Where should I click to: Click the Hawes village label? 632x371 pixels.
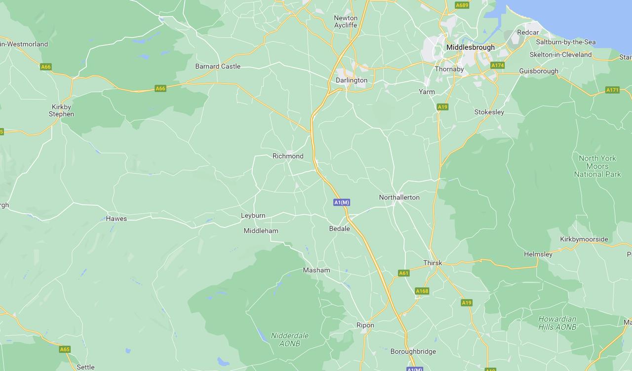(x=117, y=219)
